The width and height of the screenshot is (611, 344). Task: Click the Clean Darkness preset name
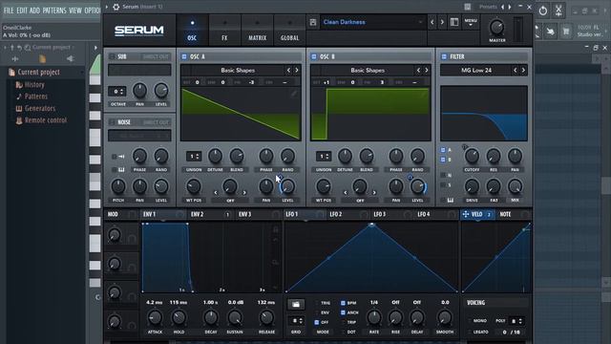click(x=345, y=22)
